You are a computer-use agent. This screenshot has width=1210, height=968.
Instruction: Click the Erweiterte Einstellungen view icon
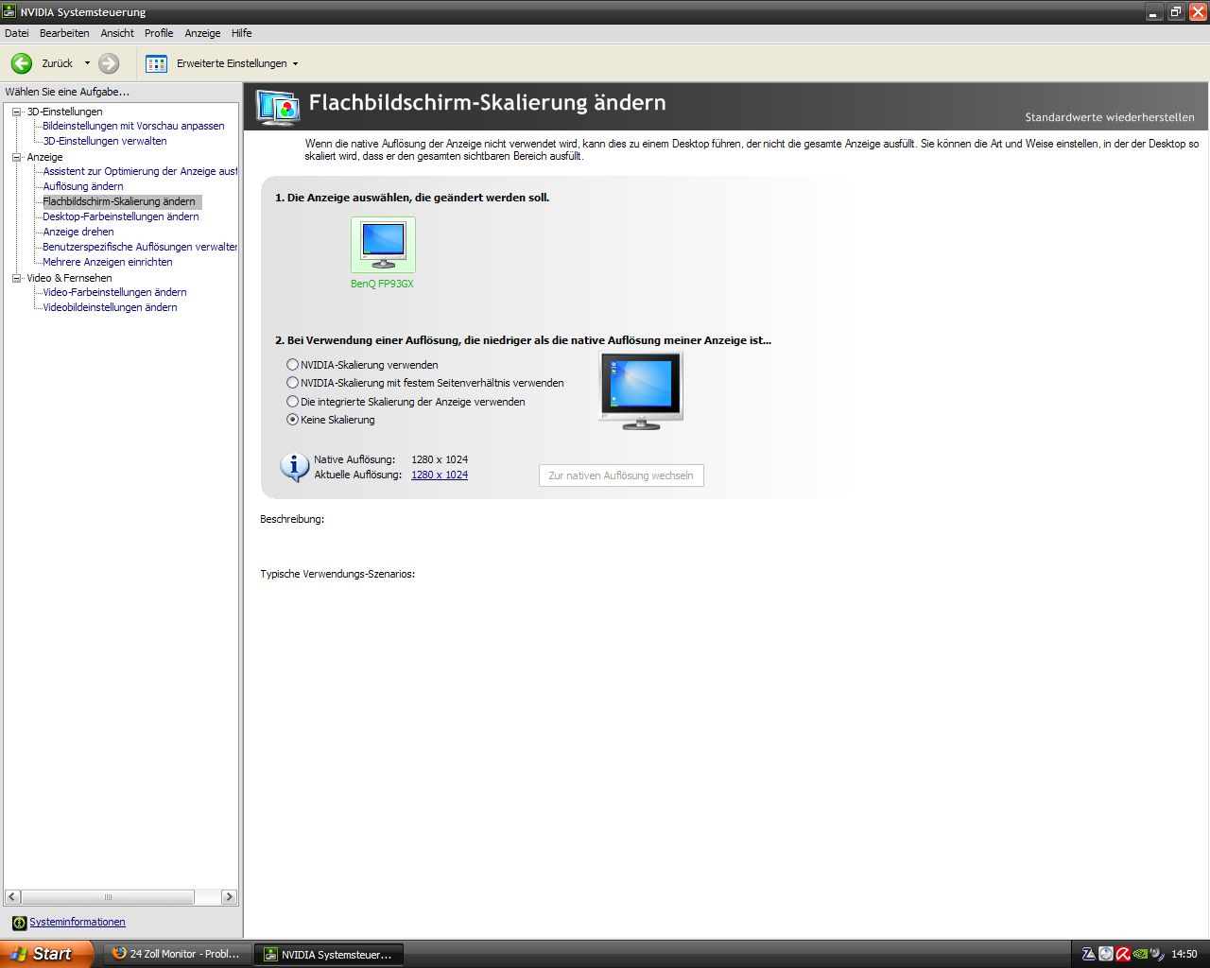[157, 63]
